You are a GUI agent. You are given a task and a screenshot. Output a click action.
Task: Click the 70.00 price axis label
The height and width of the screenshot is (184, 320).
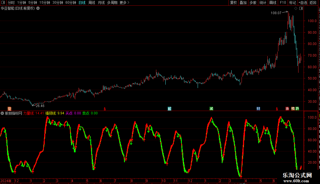click(x=312, y=55)
